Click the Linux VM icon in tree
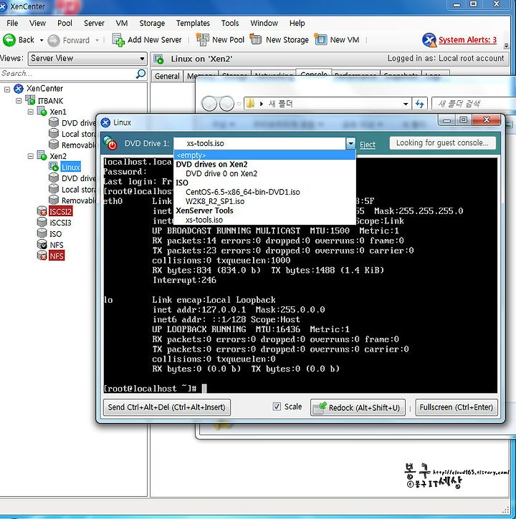 (x=54, y=167)
